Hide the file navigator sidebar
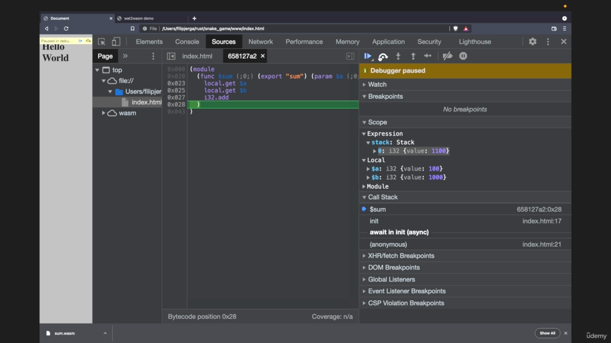Screen dimensions: 611x343 pos(171,56)
